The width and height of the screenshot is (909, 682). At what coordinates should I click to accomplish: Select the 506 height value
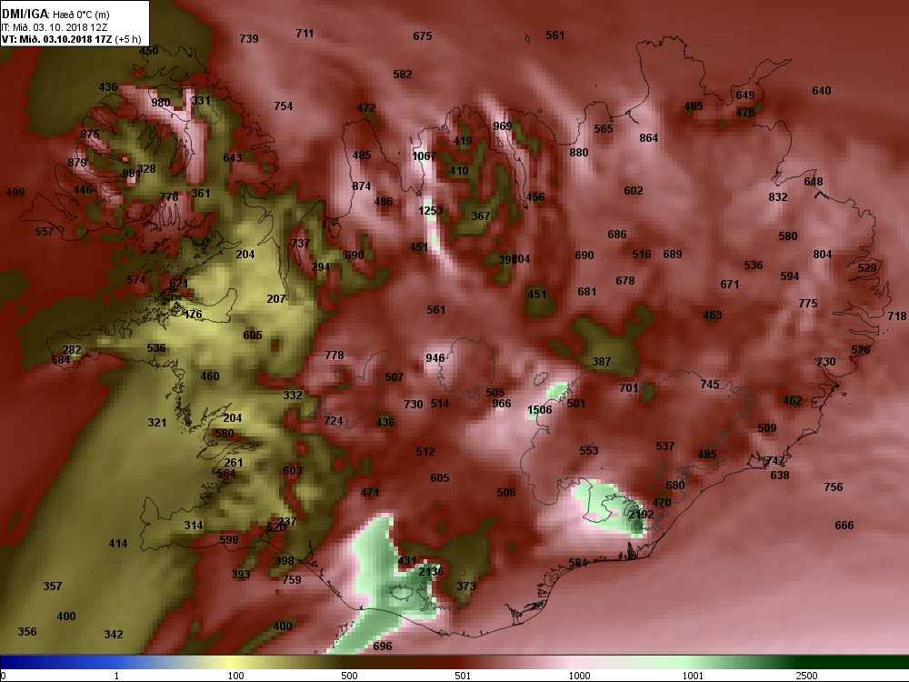coord(506,492)
